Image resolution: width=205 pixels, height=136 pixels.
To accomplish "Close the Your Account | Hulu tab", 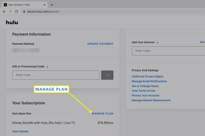I will pyautogui.click(x=45, y=5).
